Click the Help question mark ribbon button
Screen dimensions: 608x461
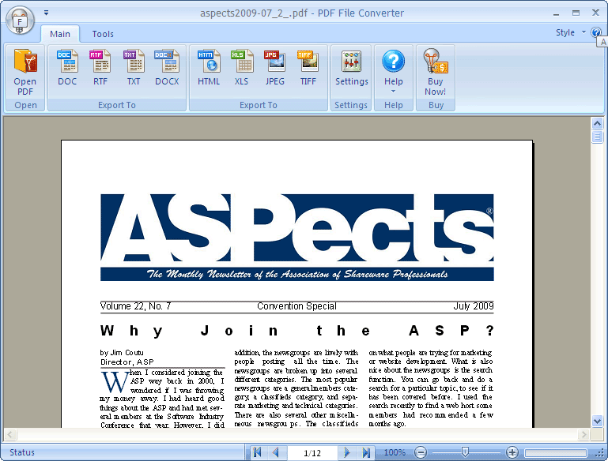pyautogui.click(x=393, y=62)
